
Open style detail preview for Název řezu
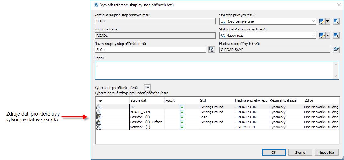click(x=336, y=35)
